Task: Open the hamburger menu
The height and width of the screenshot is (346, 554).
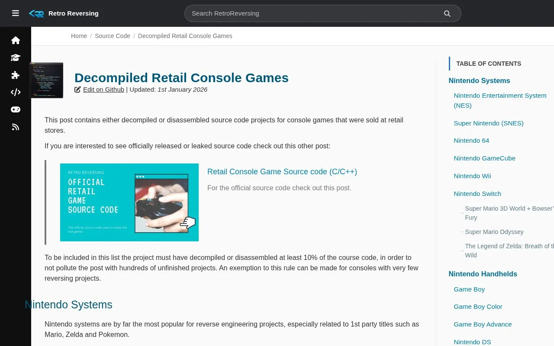Action: 16,13
